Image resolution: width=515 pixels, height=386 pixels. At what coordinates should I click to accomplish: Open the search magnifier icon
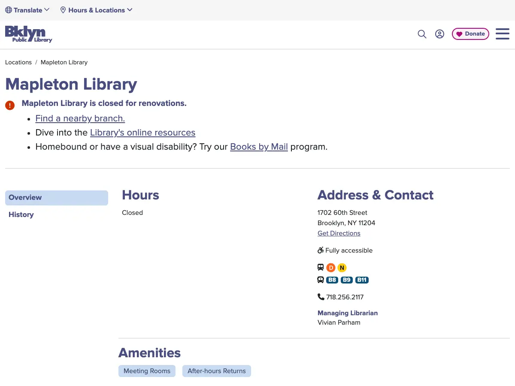[422, 34]
